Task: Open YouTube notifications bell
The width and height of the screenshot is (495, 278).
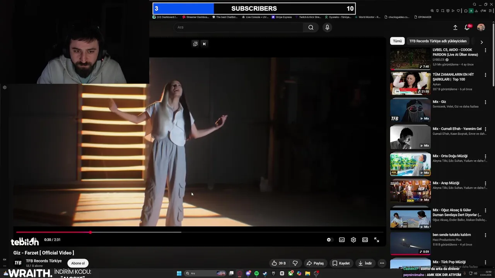Action: (467, 27)
